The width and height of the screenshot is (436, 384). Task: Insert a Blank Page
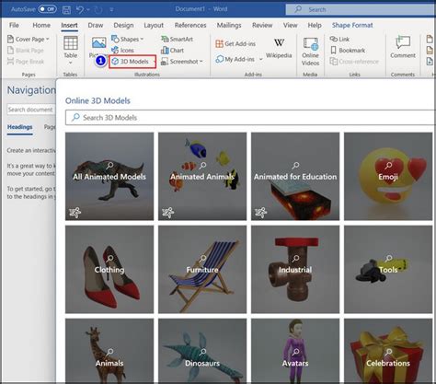[x=26, y=51]
